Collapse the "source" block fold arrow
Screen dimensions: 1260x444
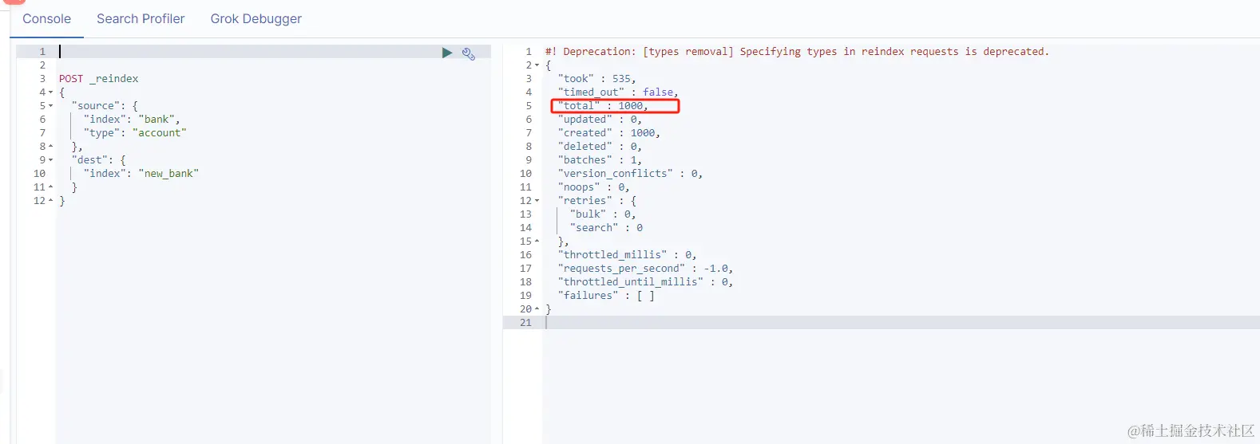click(51, 106)
